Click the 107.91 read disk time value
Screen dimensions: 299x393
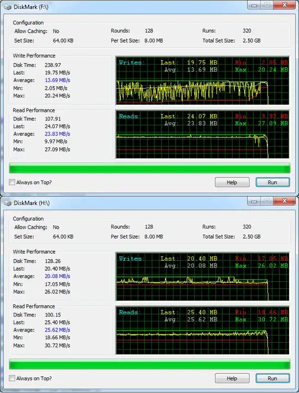point(53,118)
